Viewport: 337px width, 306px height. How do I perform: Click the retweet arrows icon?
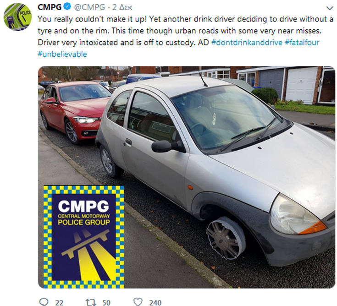pos(91,302)
